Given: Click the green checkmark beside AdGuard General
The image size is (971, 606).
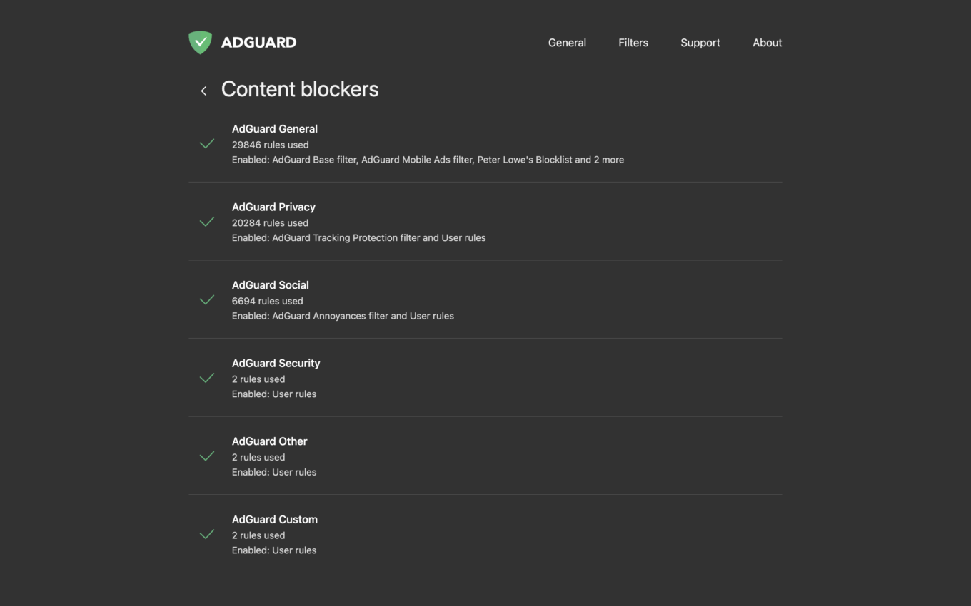Looking at the screenshot, I should (207, 144).
